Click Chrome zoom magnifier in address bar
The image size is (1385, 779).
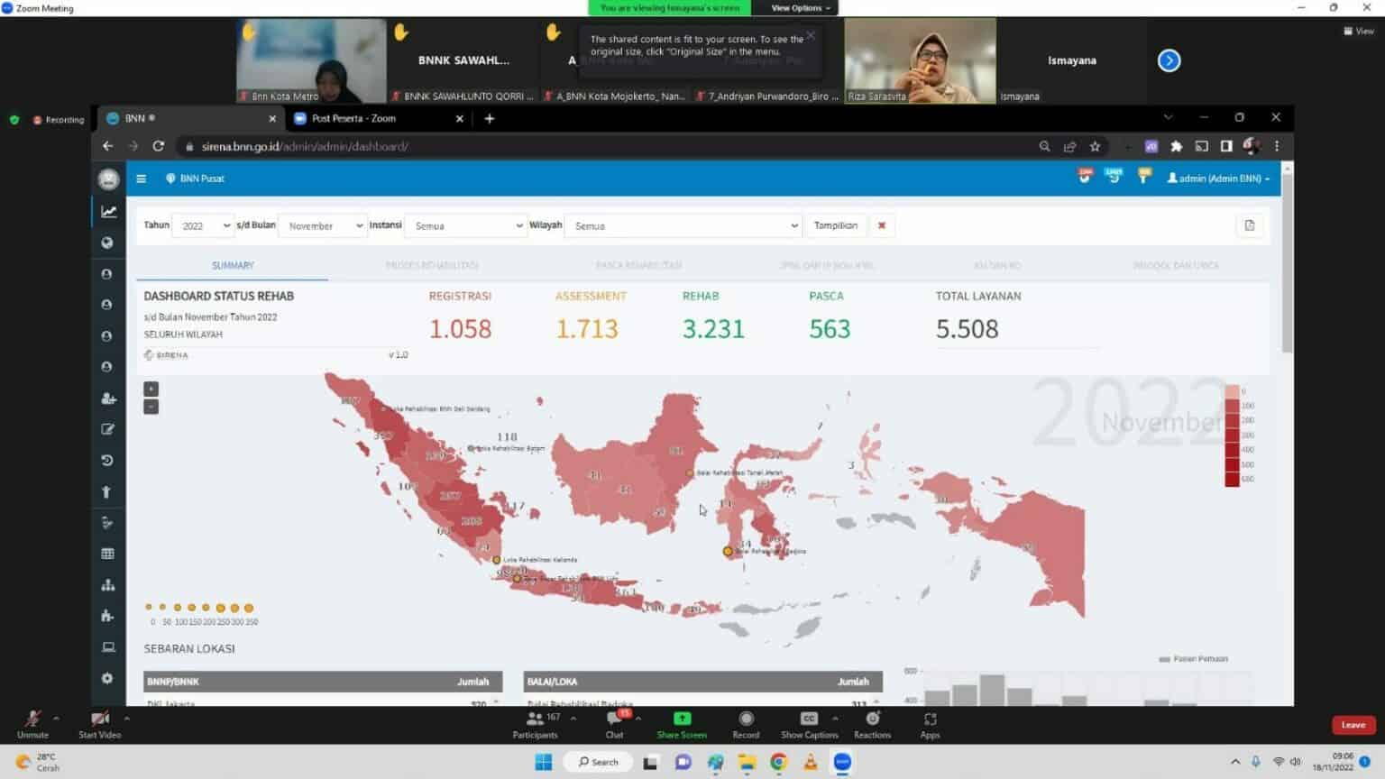point(1044,146)
